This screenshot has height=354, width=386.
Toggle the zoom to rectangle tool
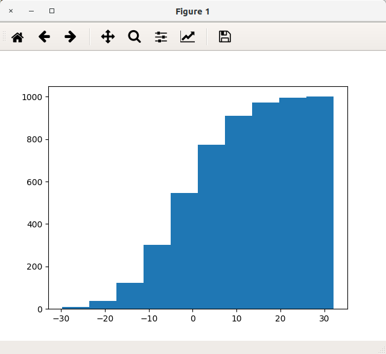click(134, 37)
